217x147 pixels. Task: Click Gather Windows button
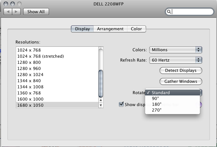click(181, 81)
